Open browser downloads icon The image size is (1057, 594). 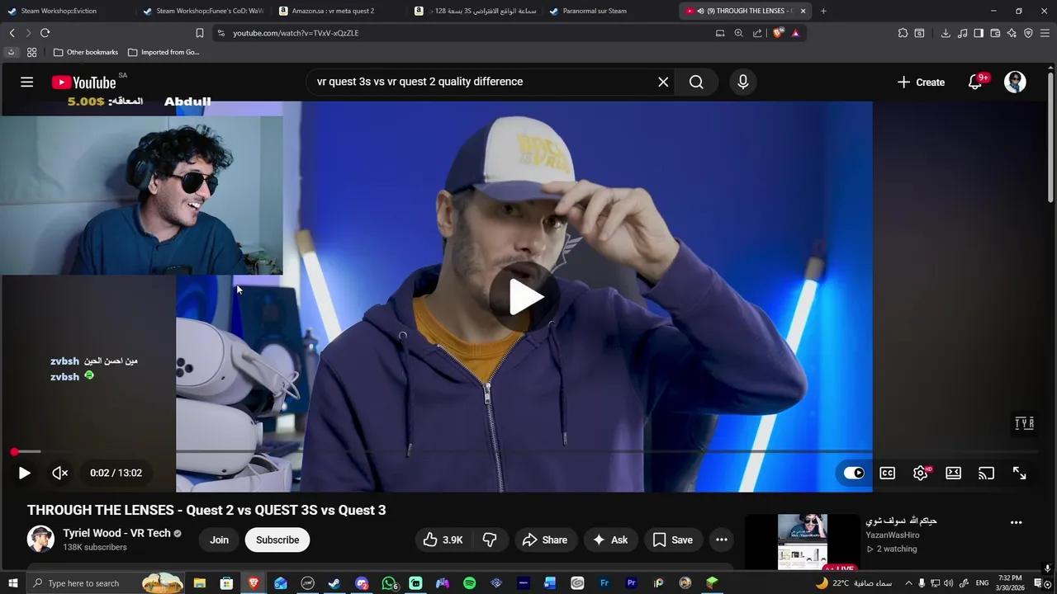946,33
